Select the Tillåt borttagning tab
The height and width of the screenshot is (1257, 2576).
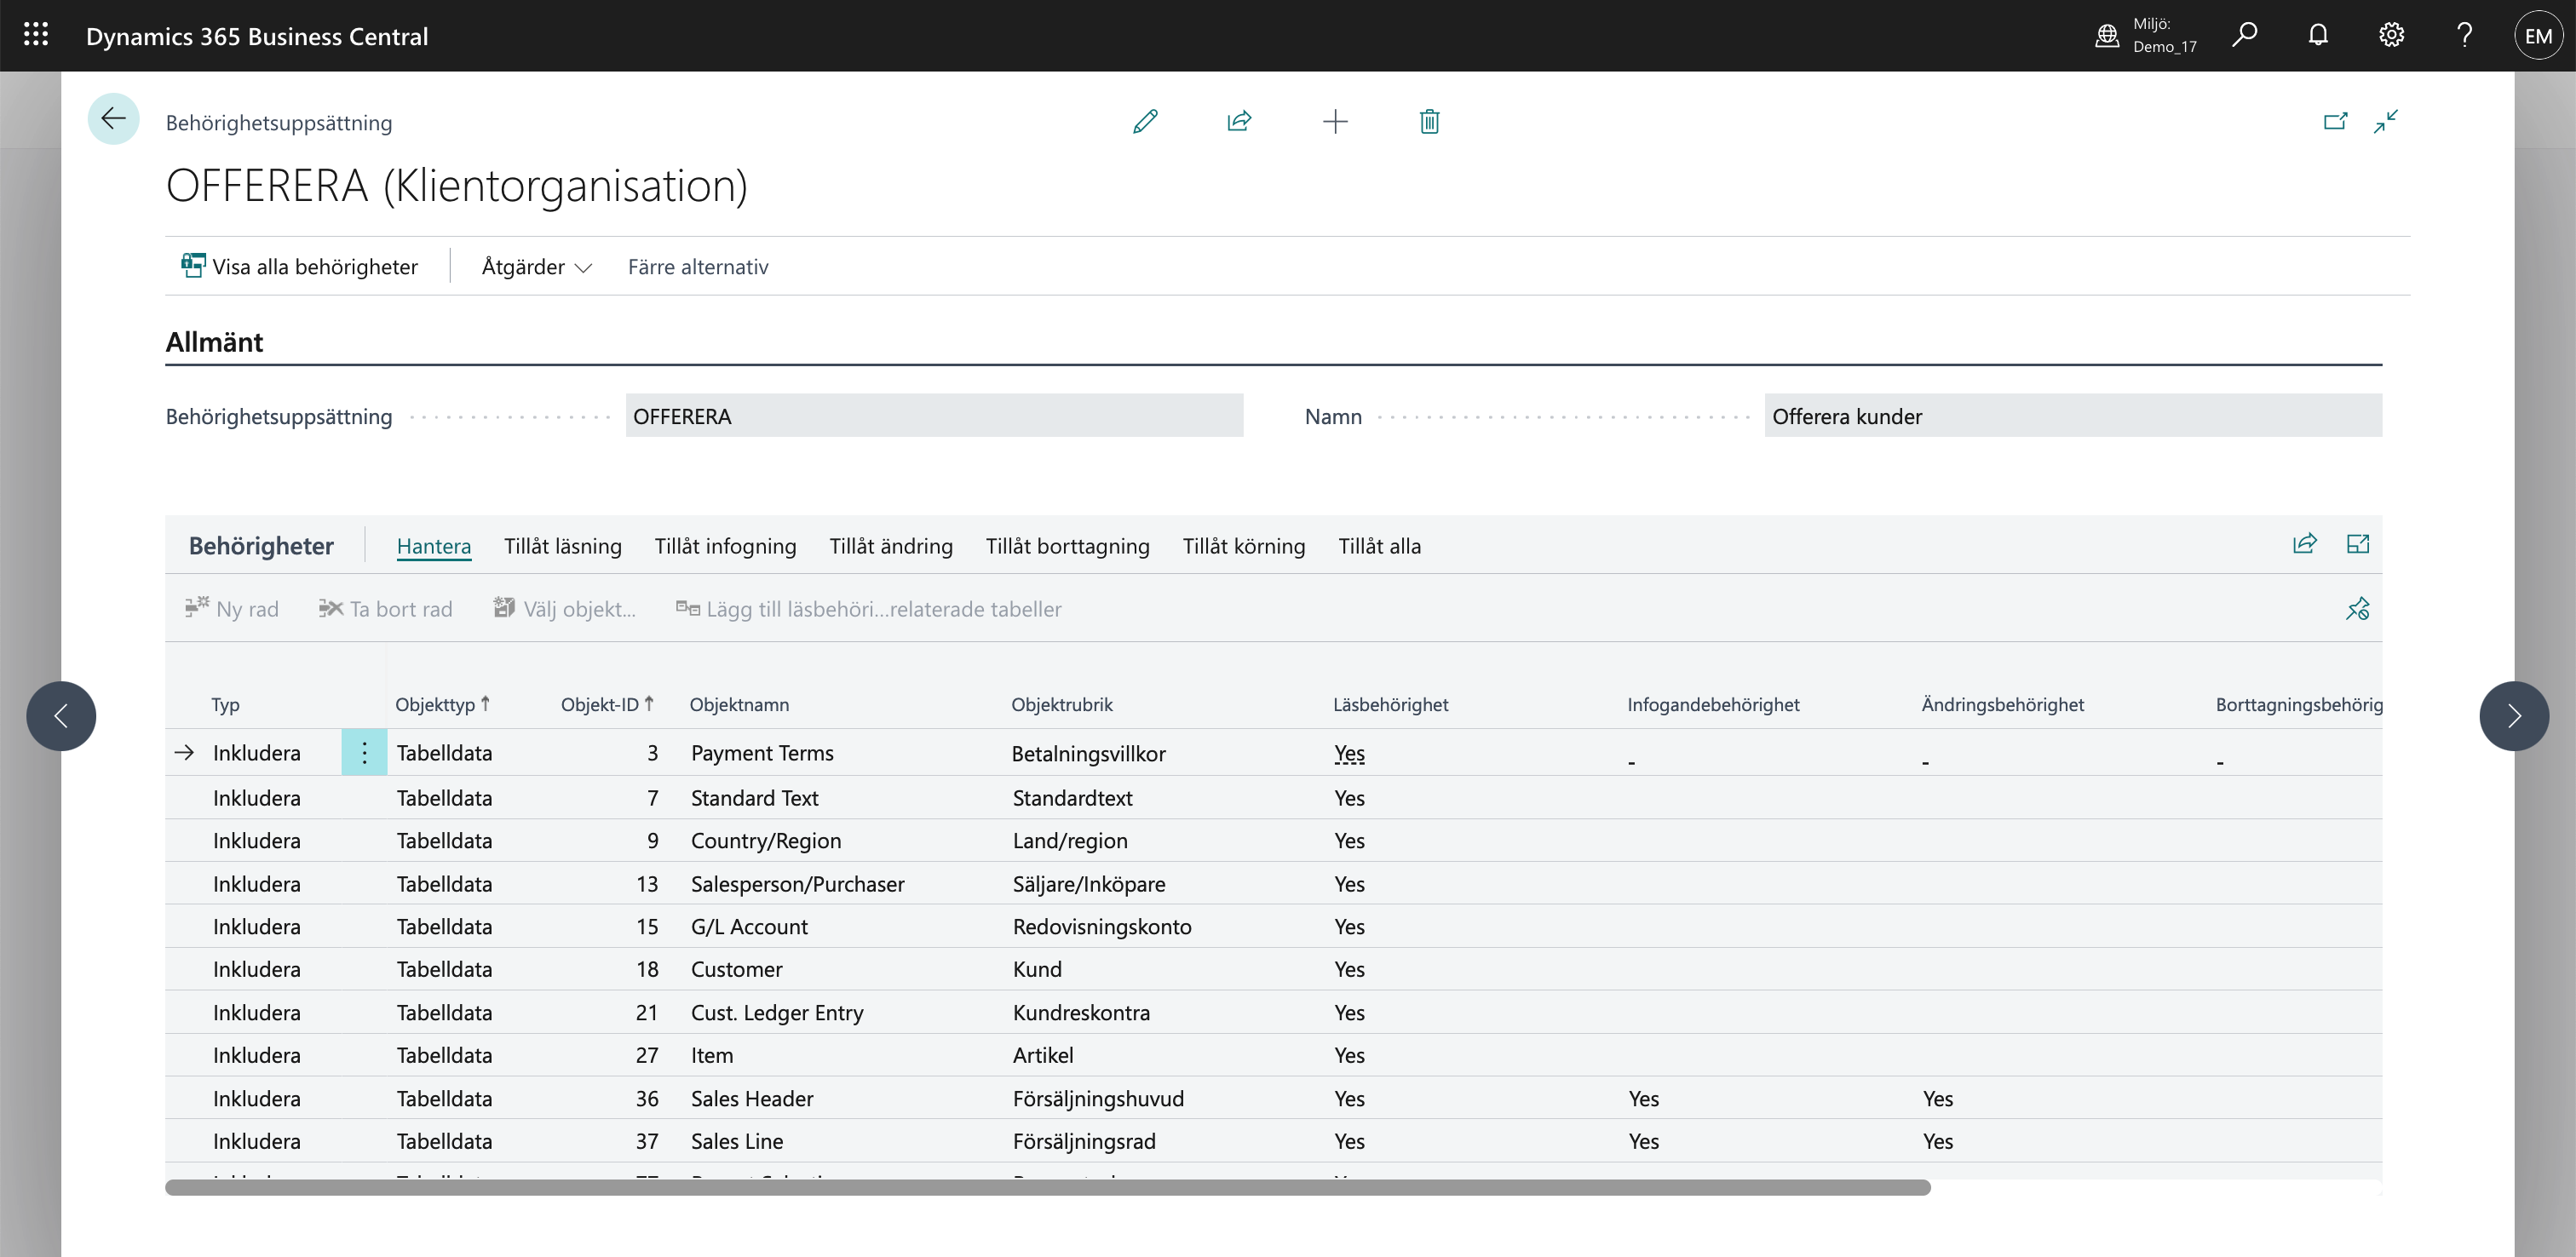tap(1067, 546)
